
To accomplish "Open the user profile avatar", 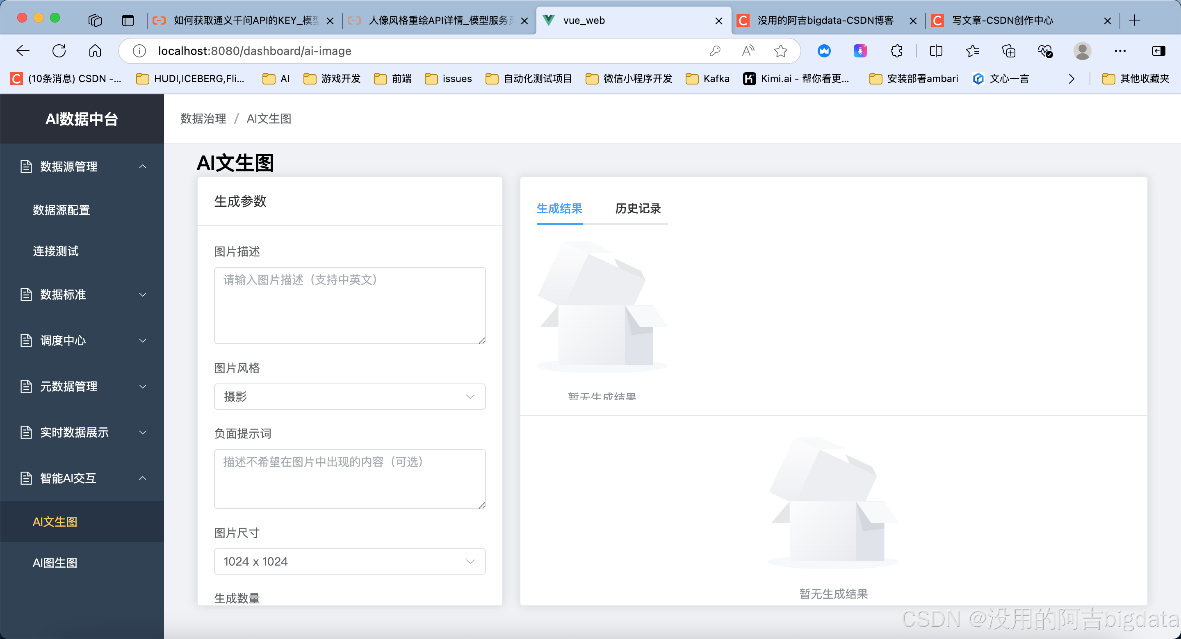I will tap(1082, 51).
